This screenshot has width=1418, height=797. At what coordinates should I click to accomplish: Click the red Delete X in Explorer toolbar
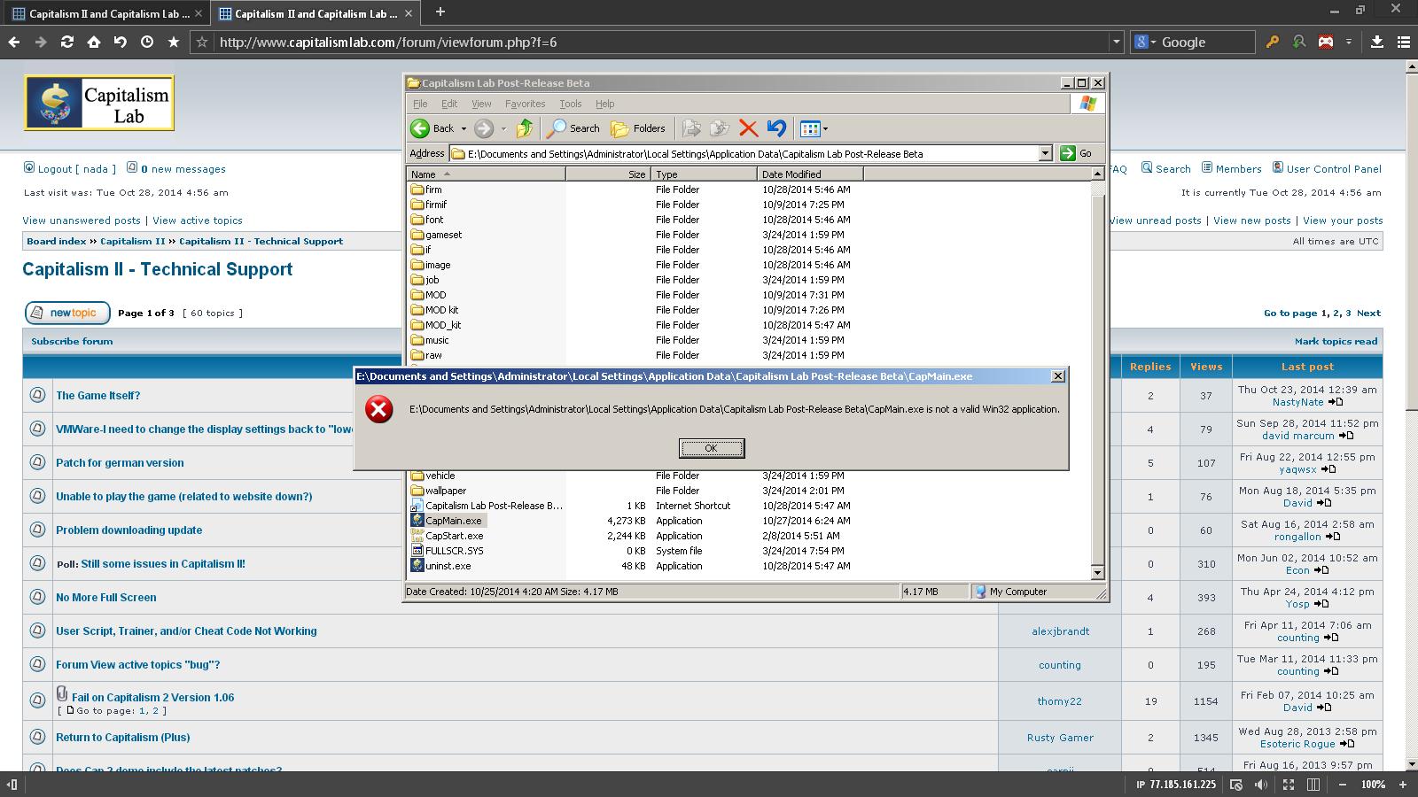coord(748,128)
